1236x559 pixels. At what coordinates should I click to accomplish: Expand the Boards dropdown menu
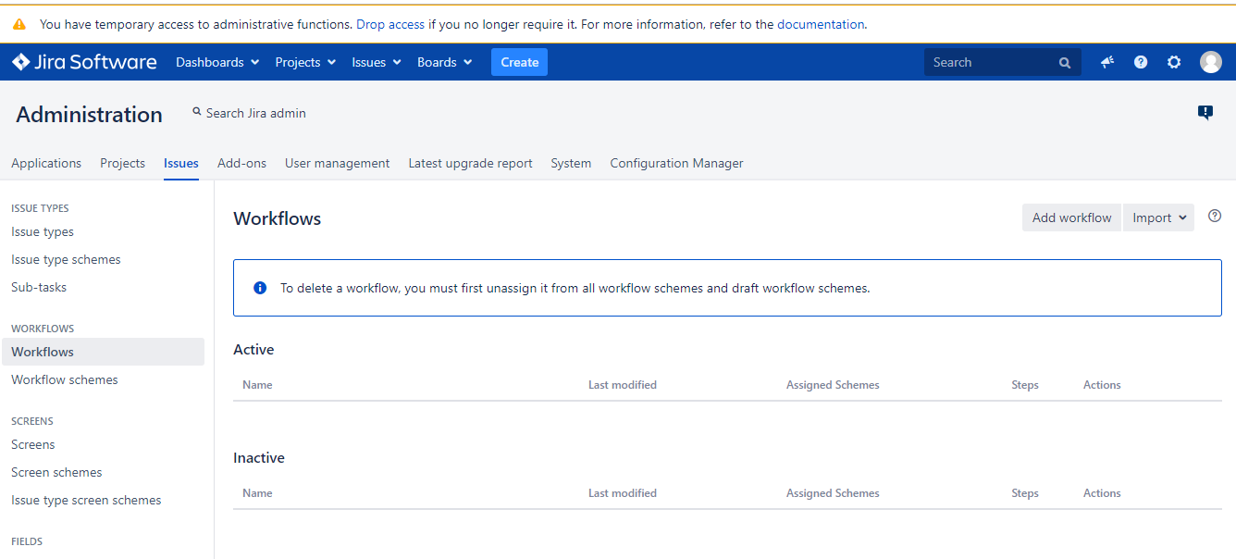[x=445, y=62]
